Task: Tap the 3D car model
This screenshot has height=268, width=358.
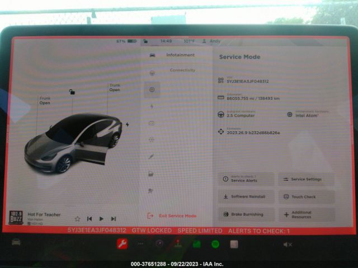Action: point(73,143)
